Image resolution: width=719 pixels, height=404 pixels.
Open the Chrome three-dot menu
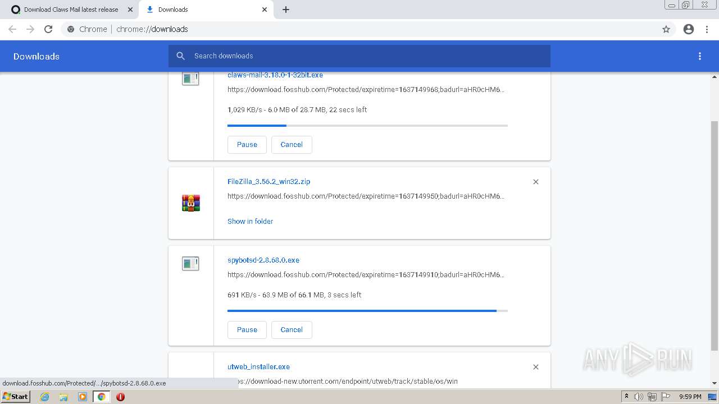click(x=707, y=29)
